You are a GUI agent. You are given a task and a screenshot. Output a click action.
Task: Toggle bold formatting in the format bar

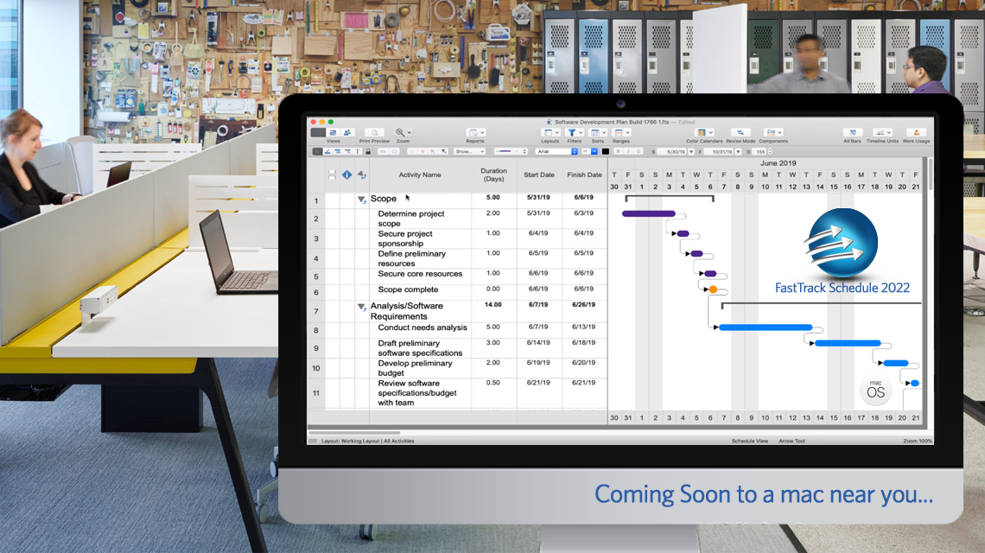[x=618, y=151]
